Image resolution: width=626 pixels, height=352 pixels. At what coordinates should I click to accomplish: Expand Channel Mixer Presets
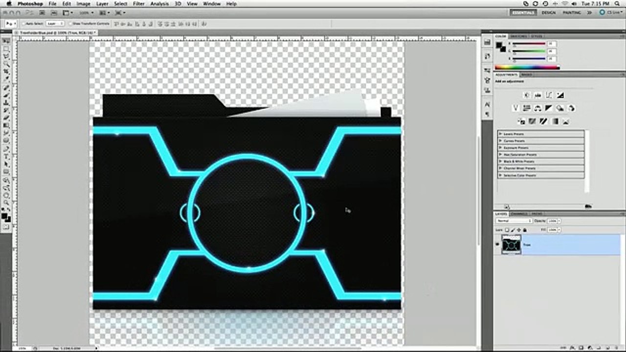500,168
